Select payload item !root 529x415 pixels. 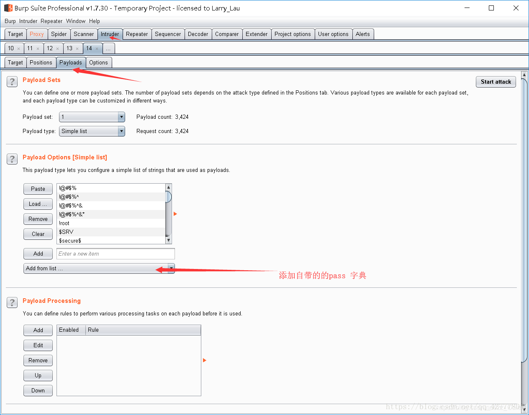(x=111, y=223)
